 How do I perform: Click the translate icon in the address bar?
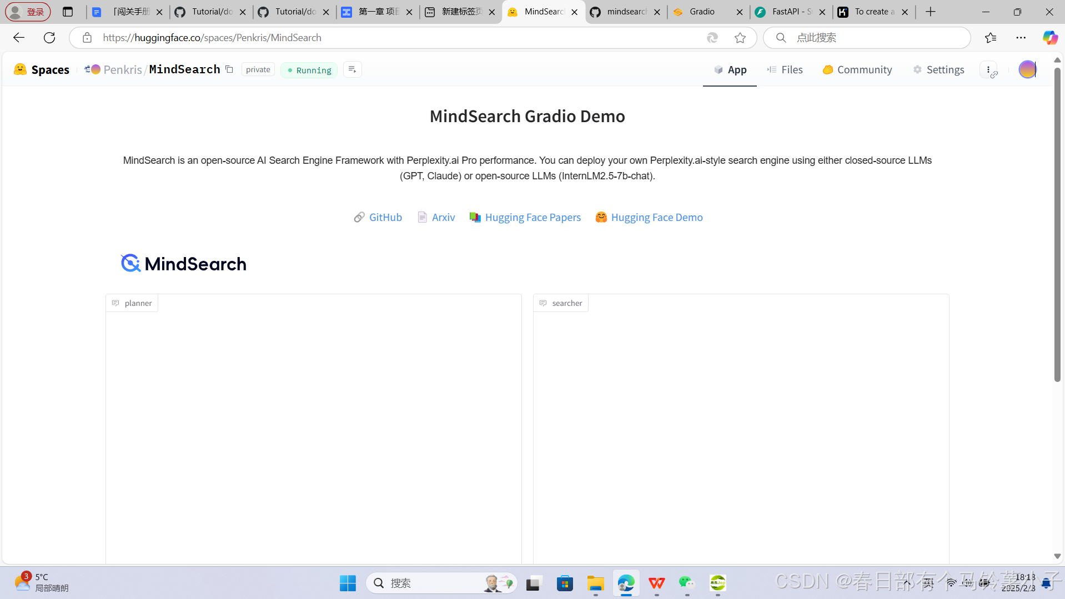[x=712, y=37]
